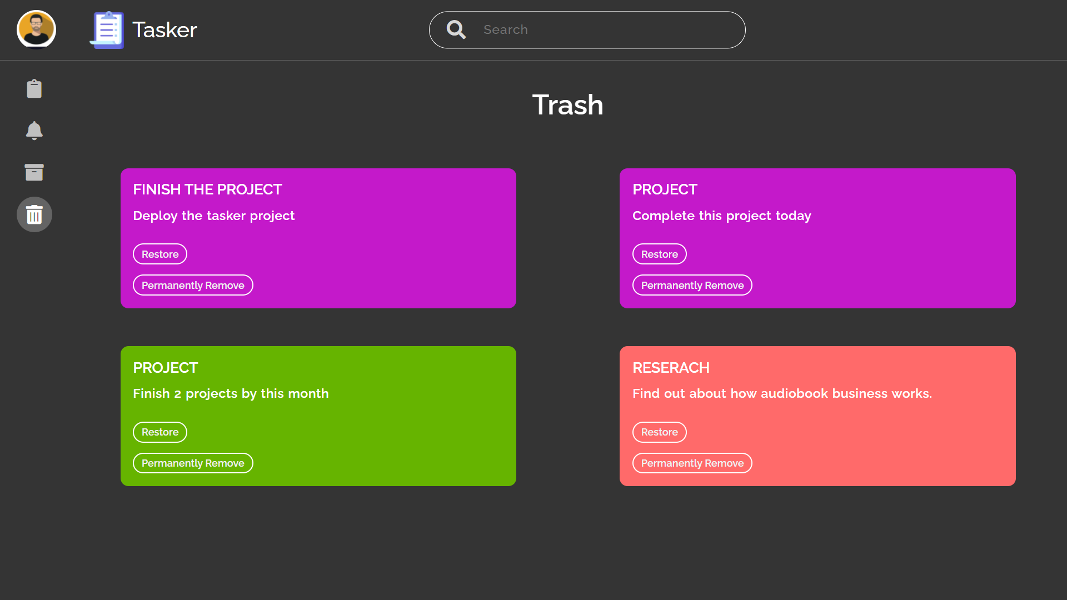Click the Trash page heading
This screenshot has height=600, width=1067.
coord(568,104)
